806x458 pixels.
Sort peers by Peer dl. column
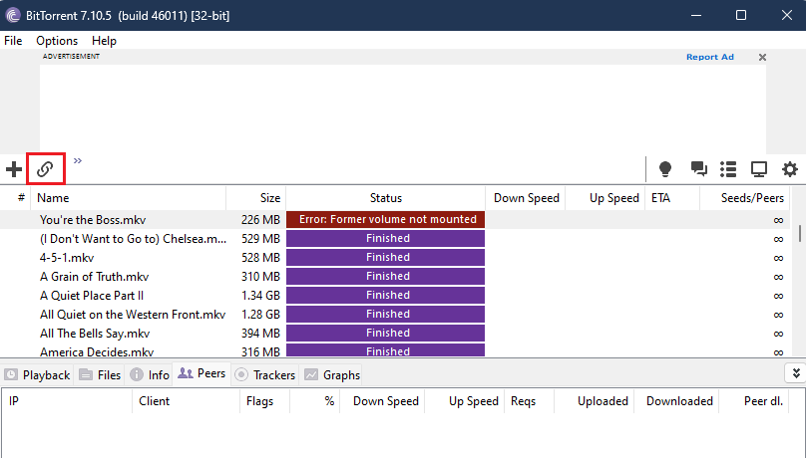[754, 401]
